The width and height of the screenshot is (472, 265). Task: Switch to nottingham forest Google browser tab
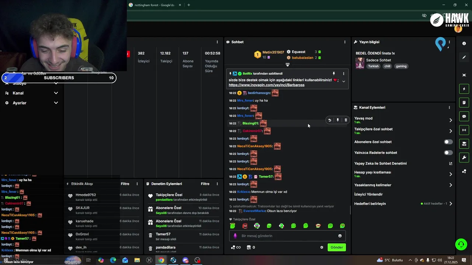[x=155, y=5]
